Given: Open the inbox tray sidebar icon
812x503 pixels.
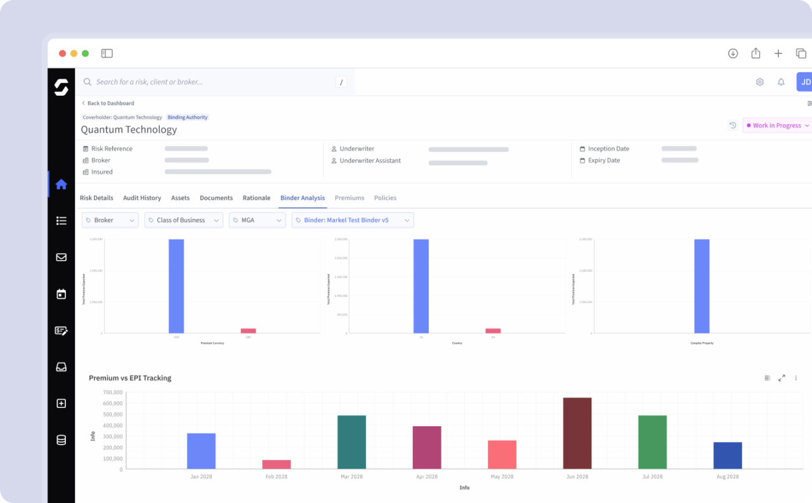Looking at the screenshot, I should click(x=62, y=367).
